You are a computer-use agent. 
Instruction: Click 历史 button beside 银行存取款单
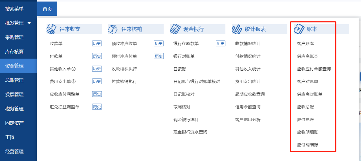(x=221, y=44)
